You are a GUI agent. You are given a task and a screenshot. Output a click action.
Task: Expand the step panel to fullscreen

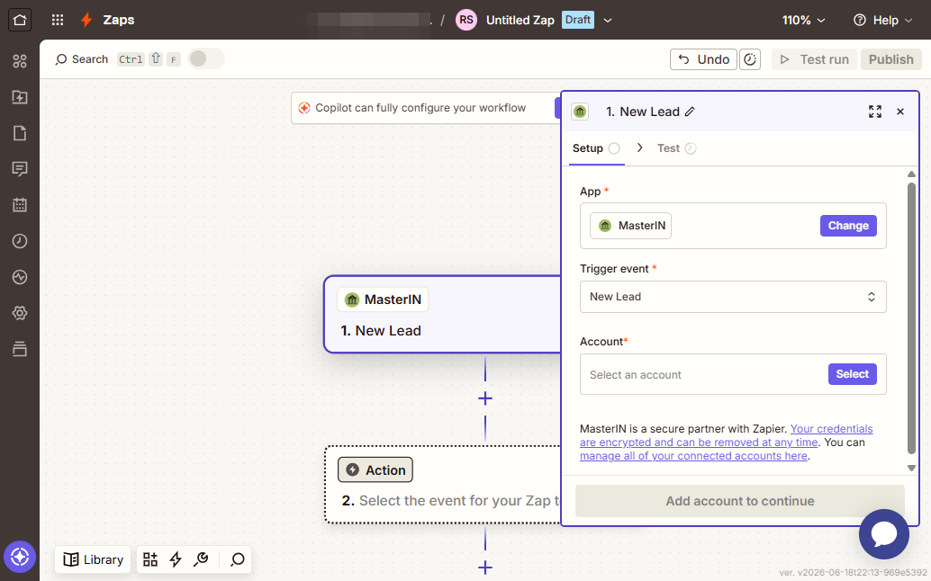[x=874, y=112]
